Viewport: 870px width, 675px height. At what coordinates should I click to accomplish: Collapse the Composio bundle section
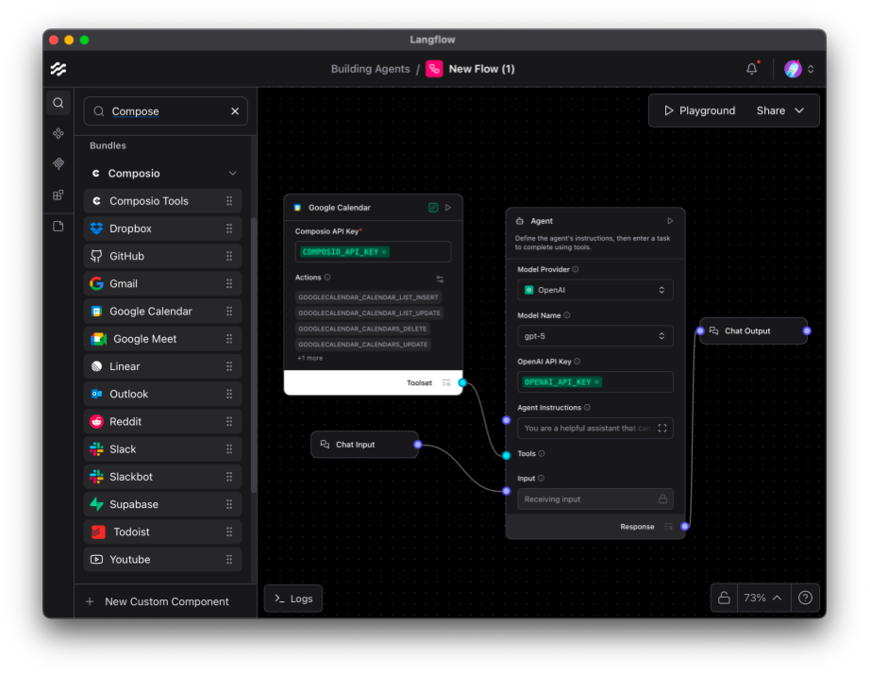(232, 174)
